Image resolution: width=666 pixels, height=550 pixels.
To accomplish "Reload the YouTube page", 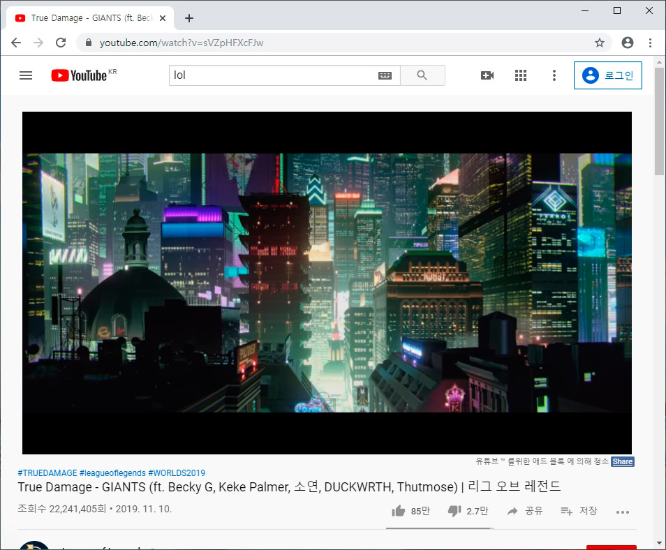I will point(61,43).
